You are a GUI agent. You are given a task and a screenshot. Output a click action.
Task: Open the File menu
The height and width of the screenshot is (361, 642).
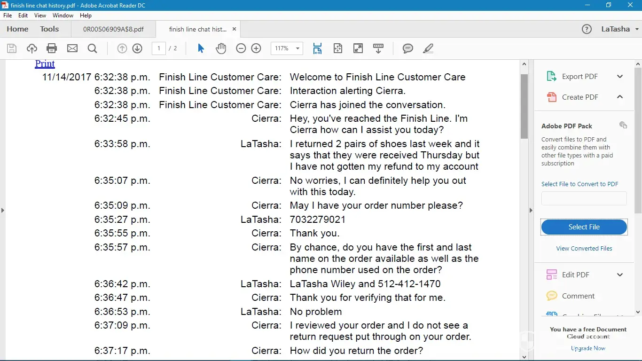8,16
